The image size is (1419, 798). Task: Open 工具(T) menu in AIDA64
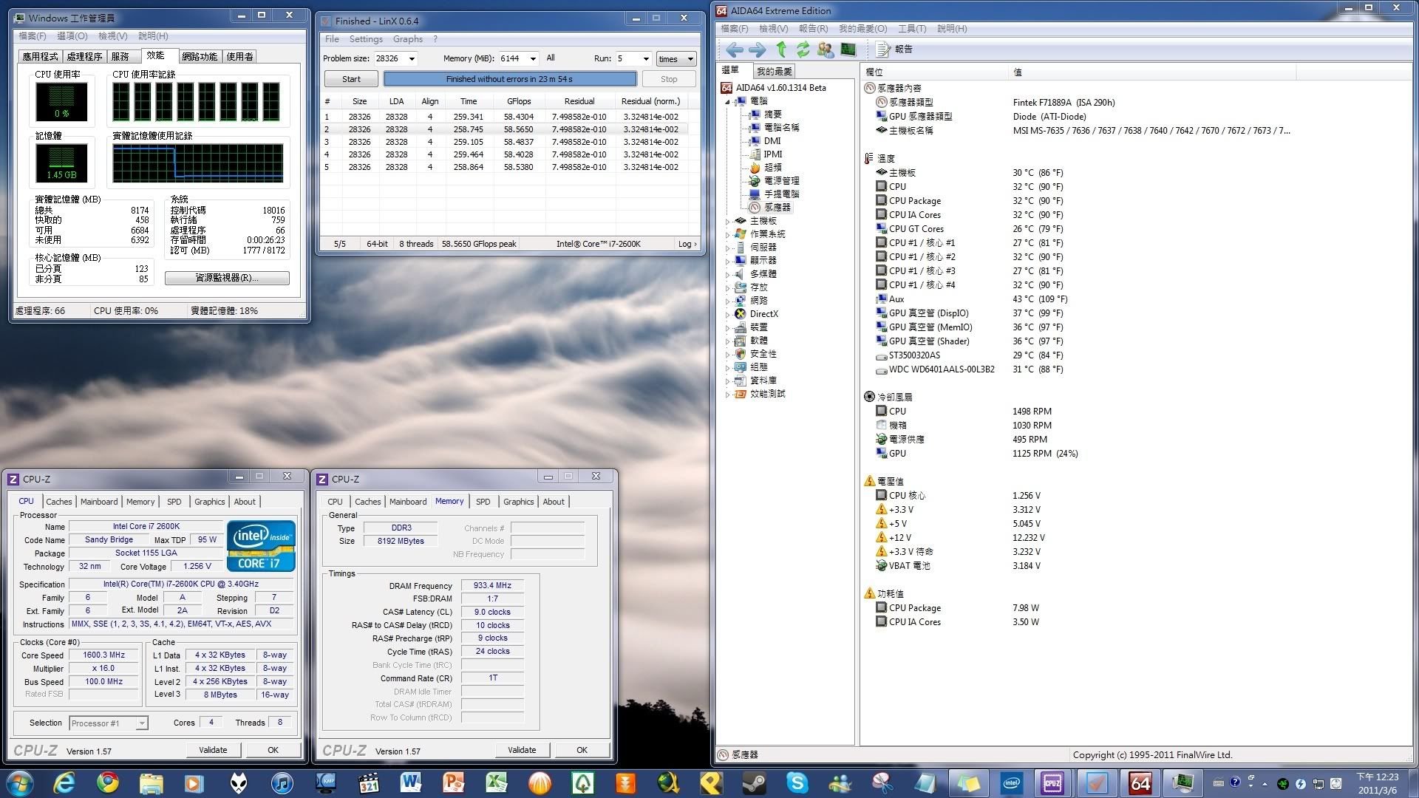tap(912, 29)
